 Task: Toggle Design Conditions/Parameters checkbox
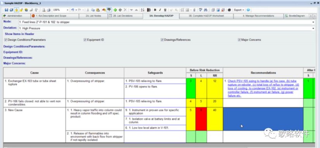[x=6, y=40]
